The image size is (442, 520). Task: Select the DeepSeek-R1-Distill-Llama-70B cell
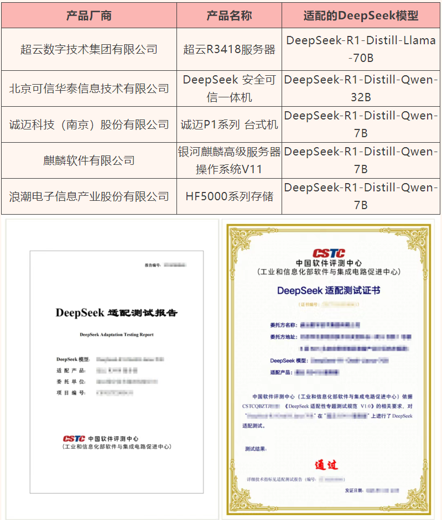361,49
